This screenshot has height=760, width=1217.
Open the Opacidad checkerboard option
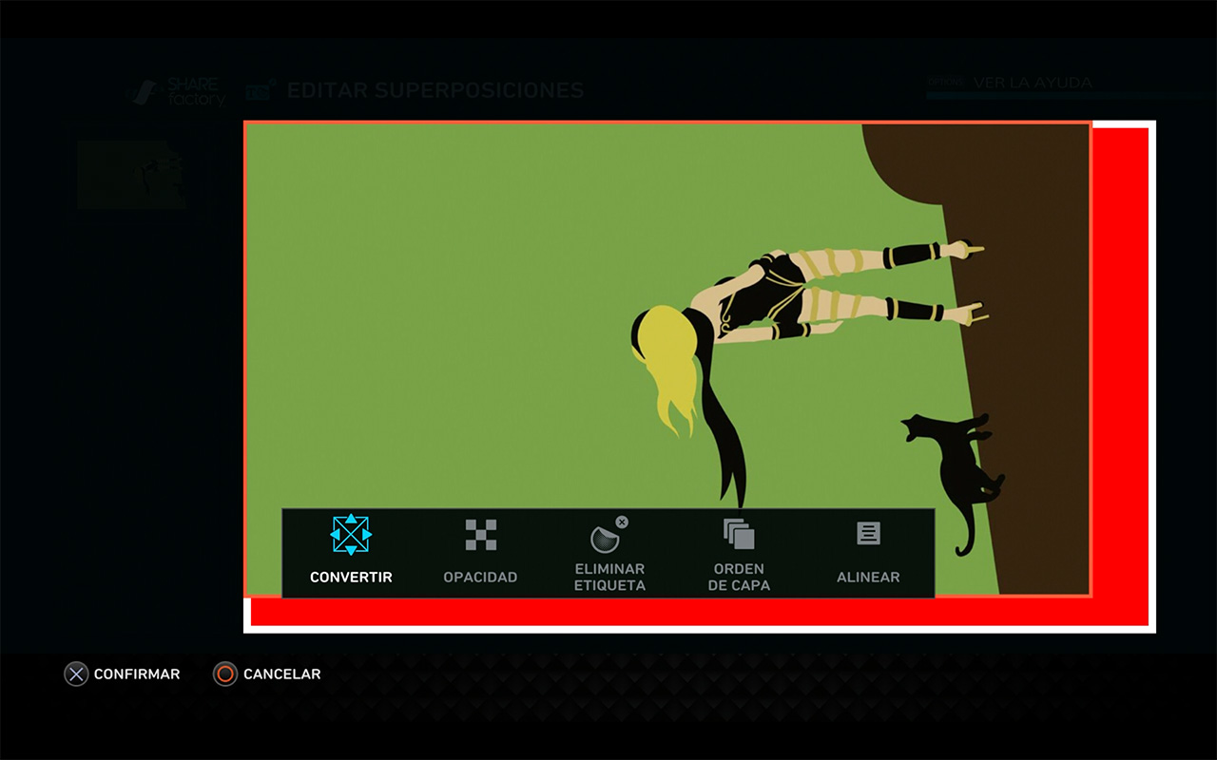480,535
